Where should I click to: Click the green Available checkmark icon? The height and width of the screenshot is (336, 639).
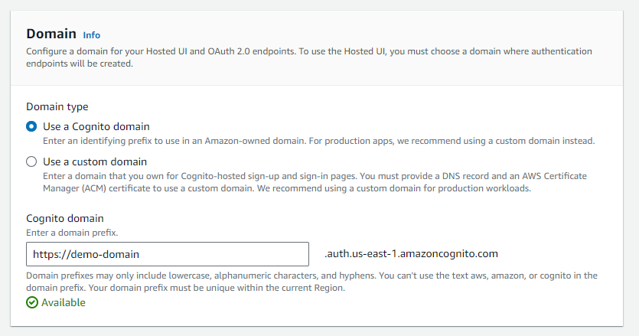tap(32, 302)
